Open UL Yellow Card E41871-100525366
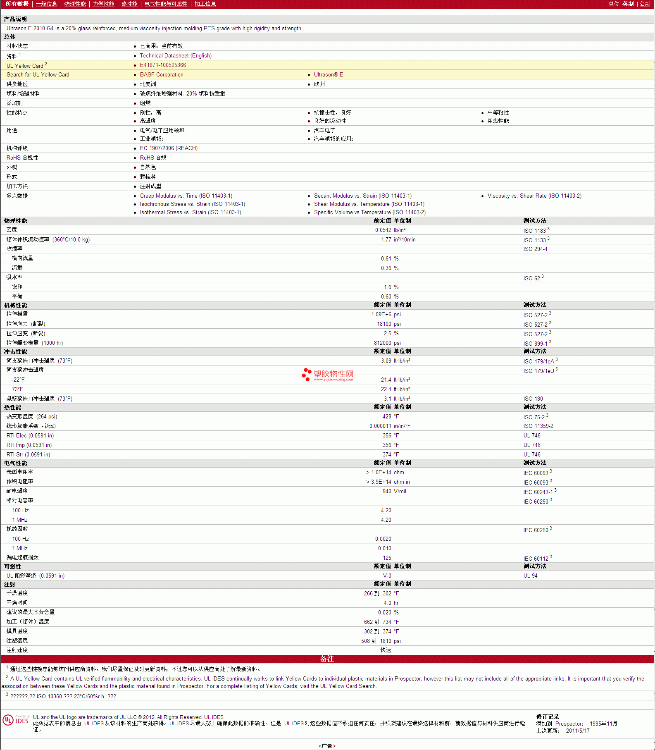655x750 pixels. pos(163,65)
